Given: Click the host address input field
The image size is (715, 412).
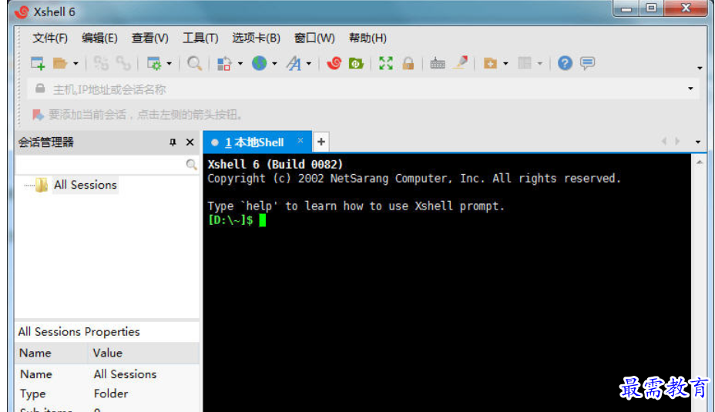Looking at the screenshot, I should [x=364, y=89].
